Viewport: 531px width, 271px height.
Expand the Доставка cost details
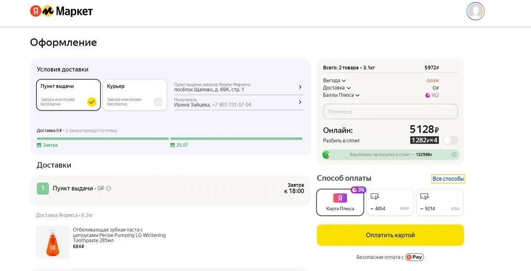[337, 88]
